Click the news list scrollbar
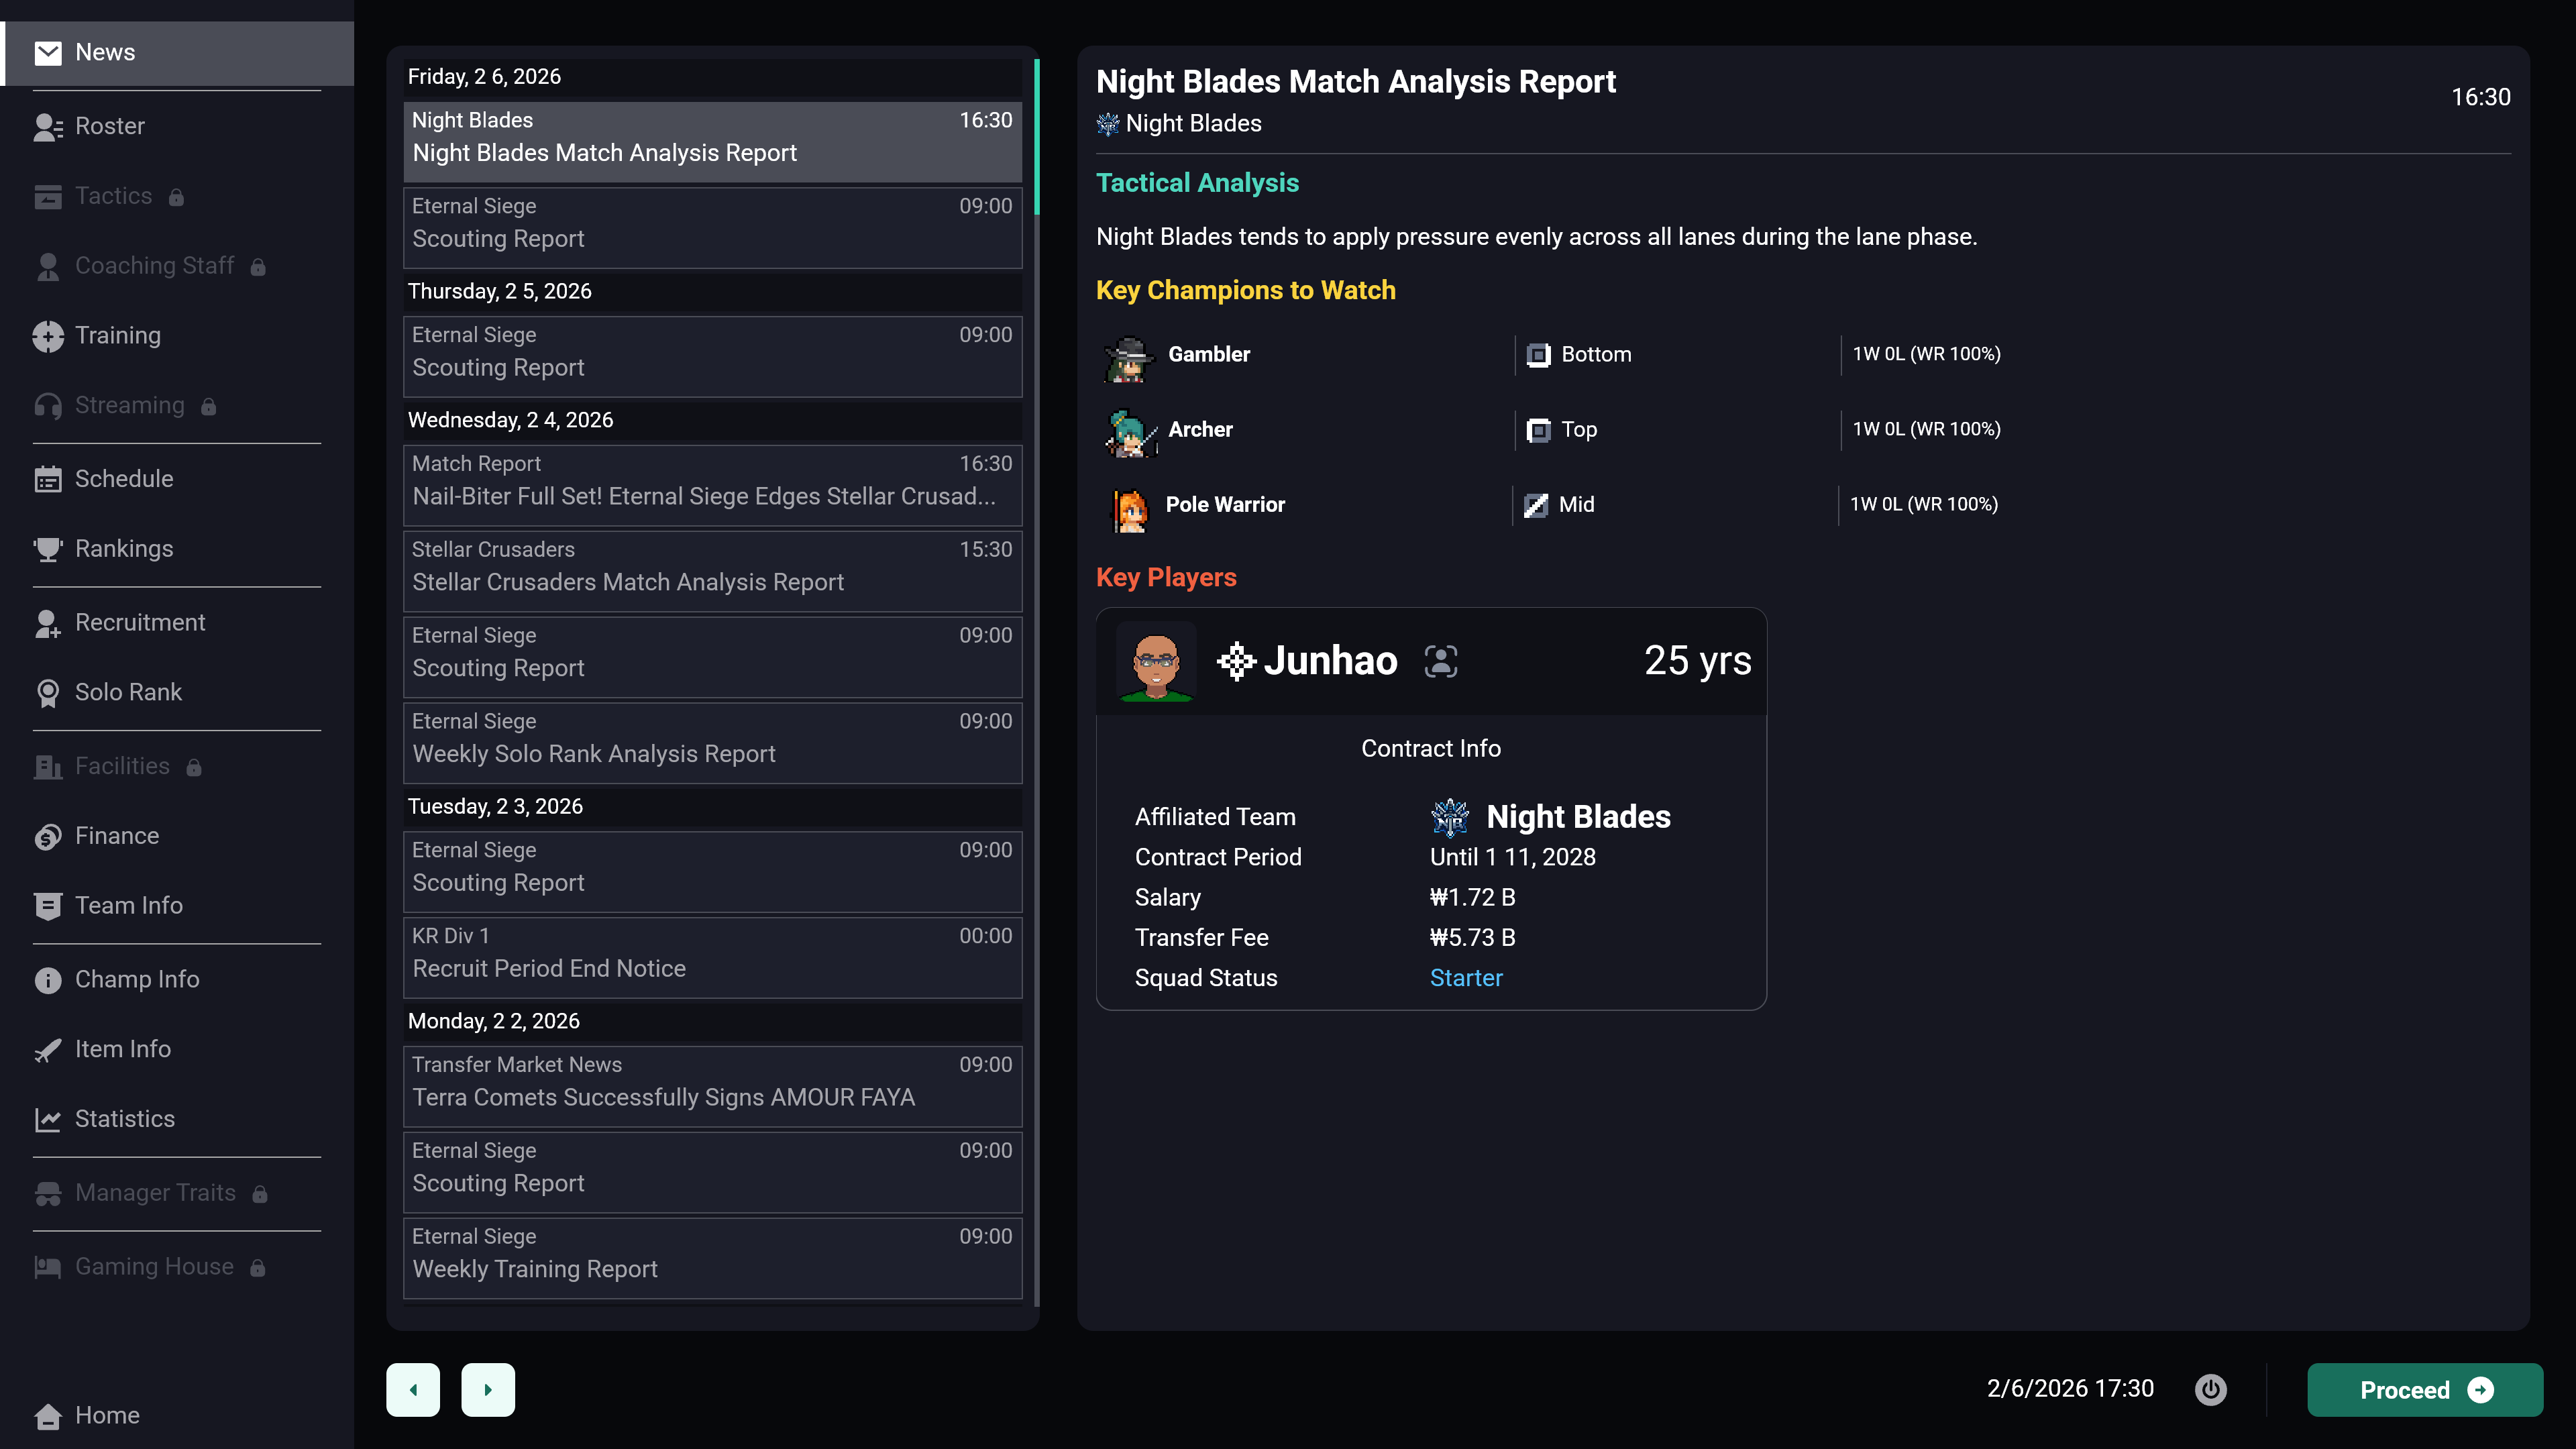Viewport: 2576px width, 1449px height. 1036,137
